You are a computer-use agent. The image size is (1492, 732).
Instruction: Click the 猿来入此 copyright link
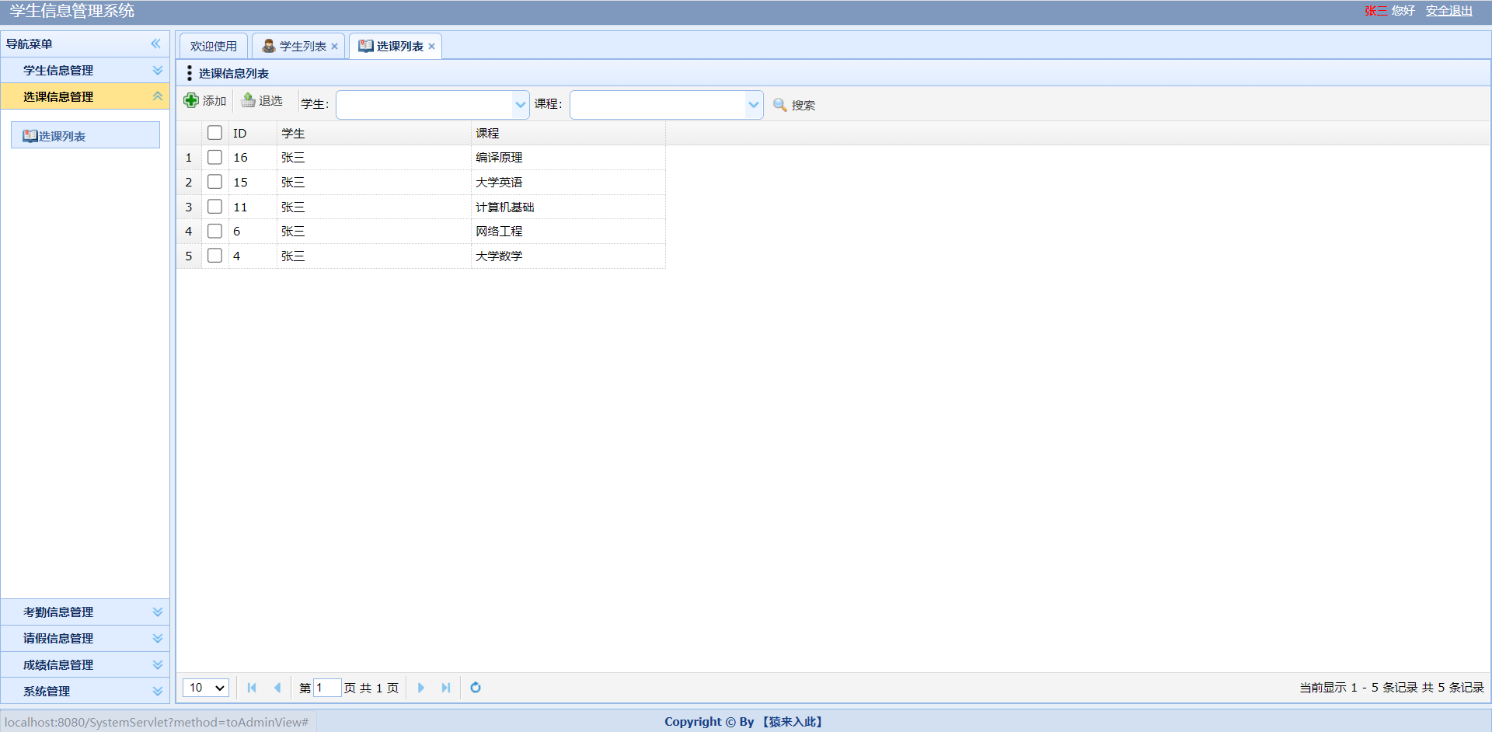[793, 722]
